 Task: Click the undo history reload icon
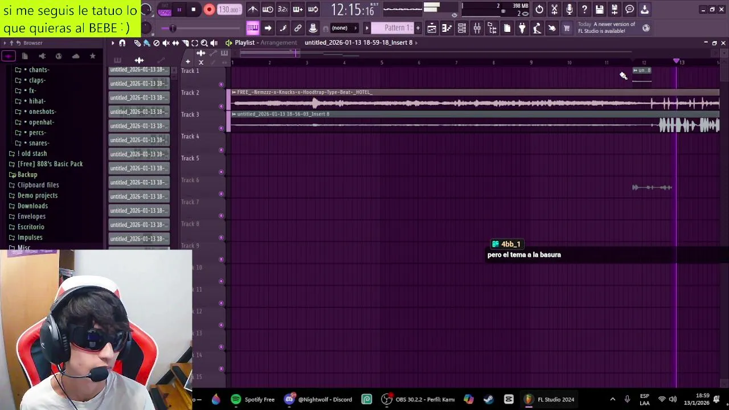[539, 9]
